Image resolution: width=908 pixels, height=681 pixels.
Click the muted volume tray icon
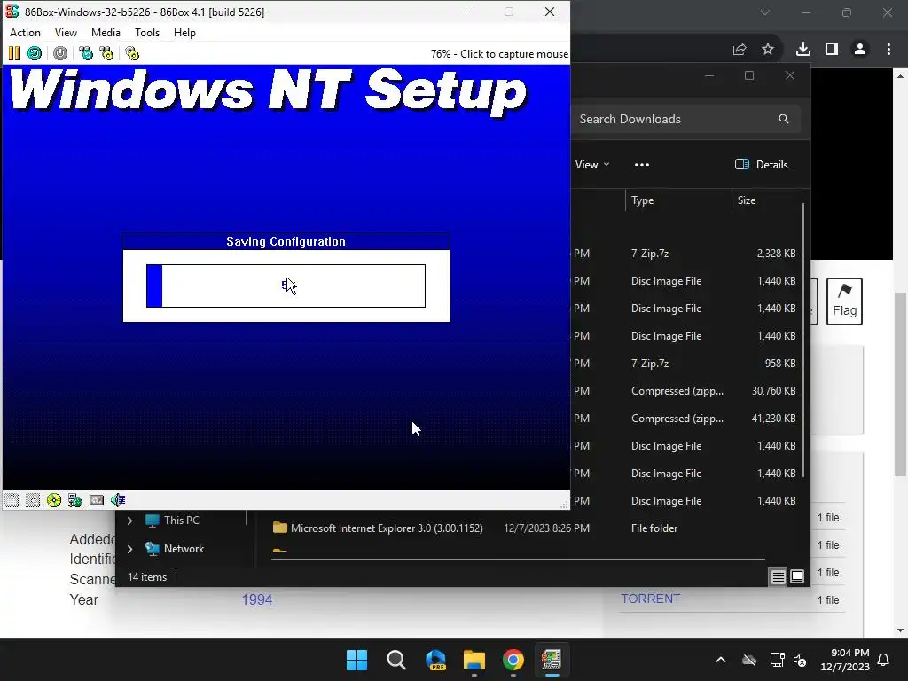(801, 660)
